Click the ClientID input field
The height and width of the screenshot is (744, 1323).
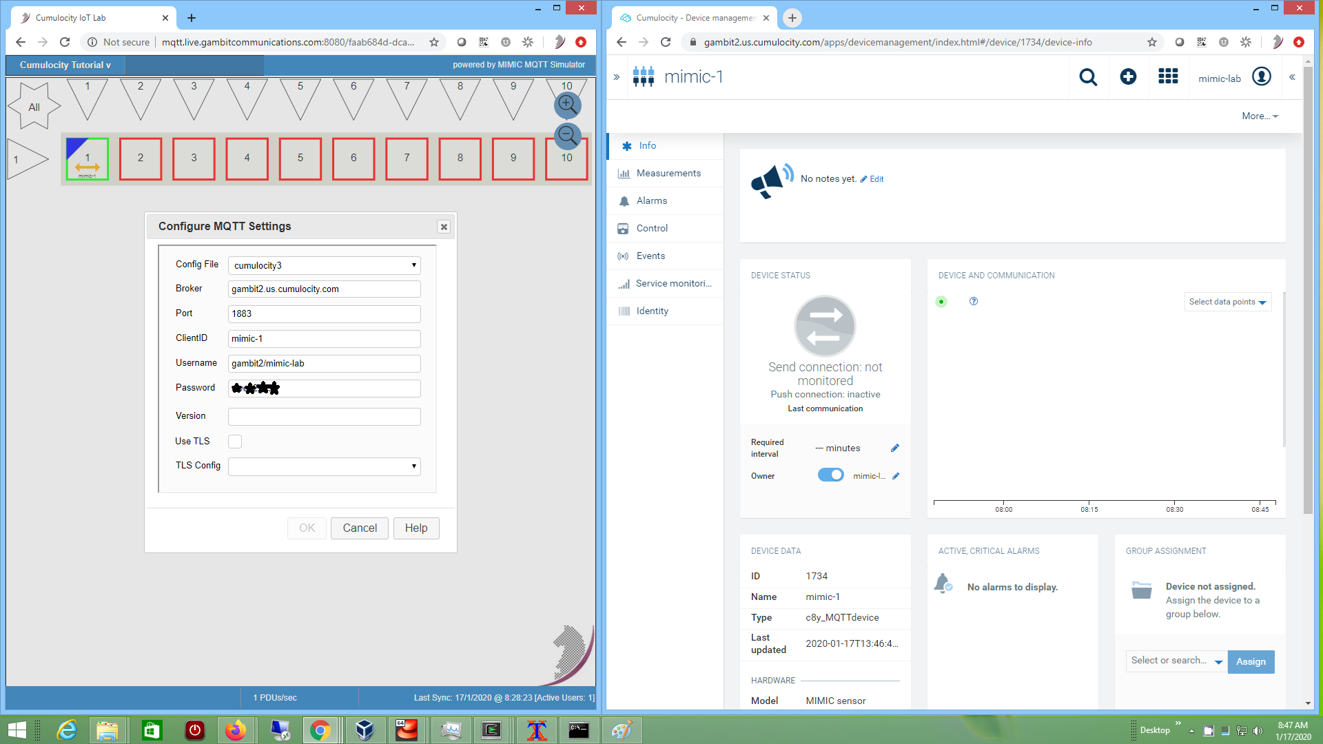[x=325, y=339]
